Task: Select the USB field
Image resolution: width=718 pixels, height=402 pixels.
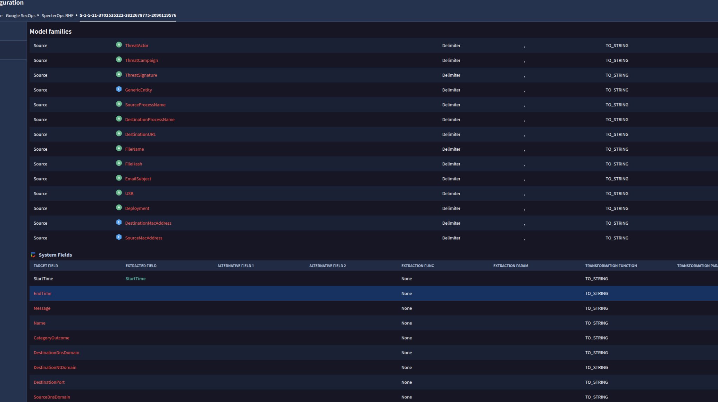Action: (129, 193)
